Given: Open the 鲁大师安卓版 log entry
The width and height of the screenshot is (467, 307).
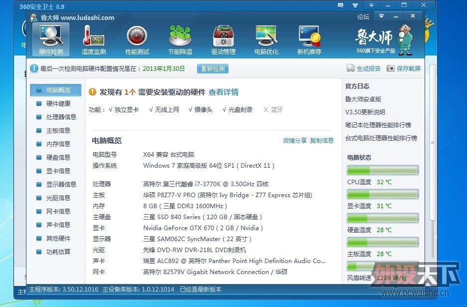Looking at the screenshot, I should [363, 99].
